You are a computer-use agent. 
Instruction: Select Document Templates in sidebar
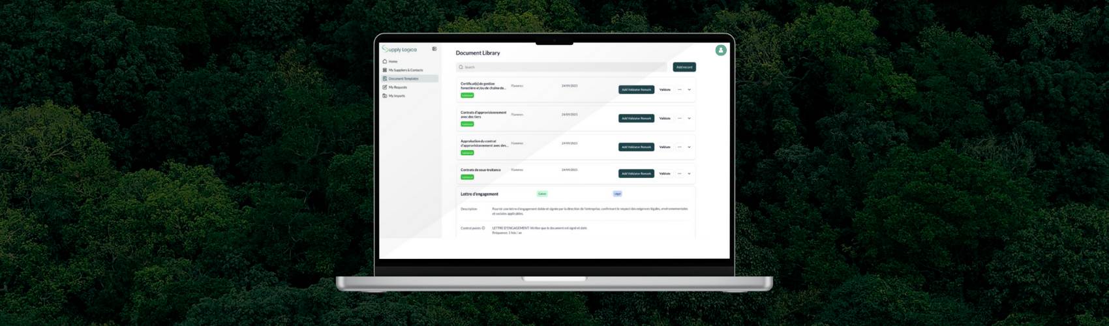(x=409, y=78)
